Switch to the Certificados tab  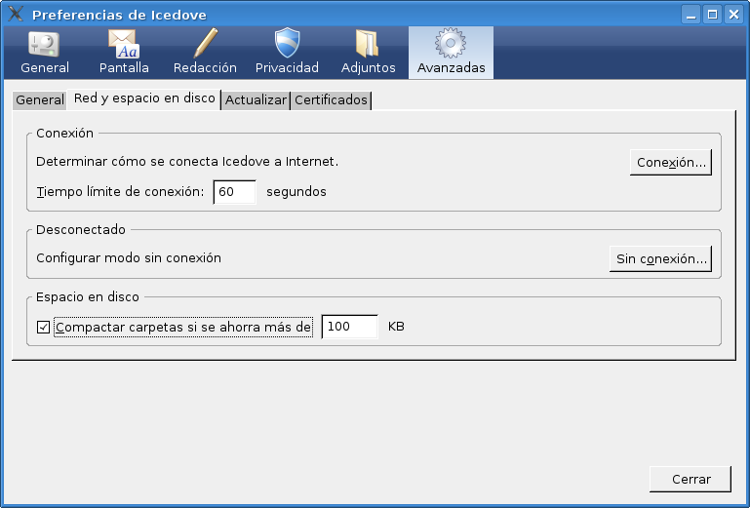331,100
